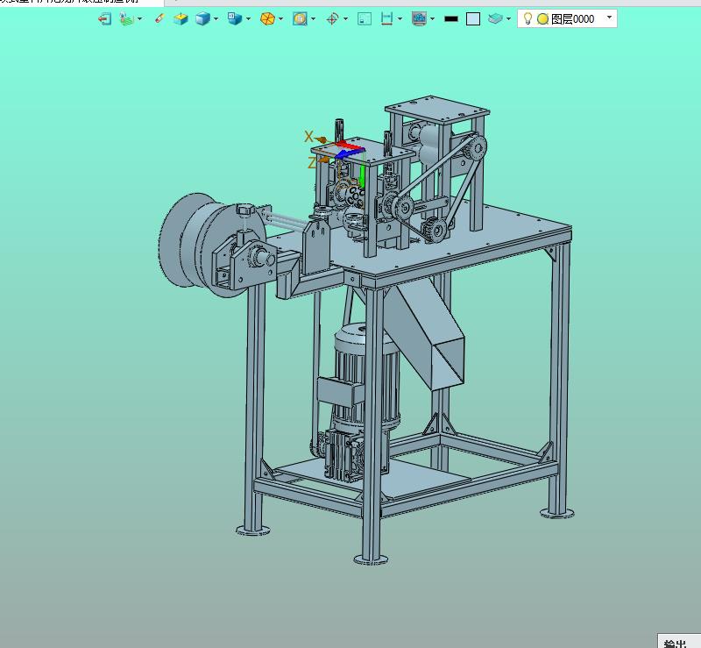Open dropdown beside green wavy surface icon
701x648 pixels.
pyautogui.click(x=140, y=18)
